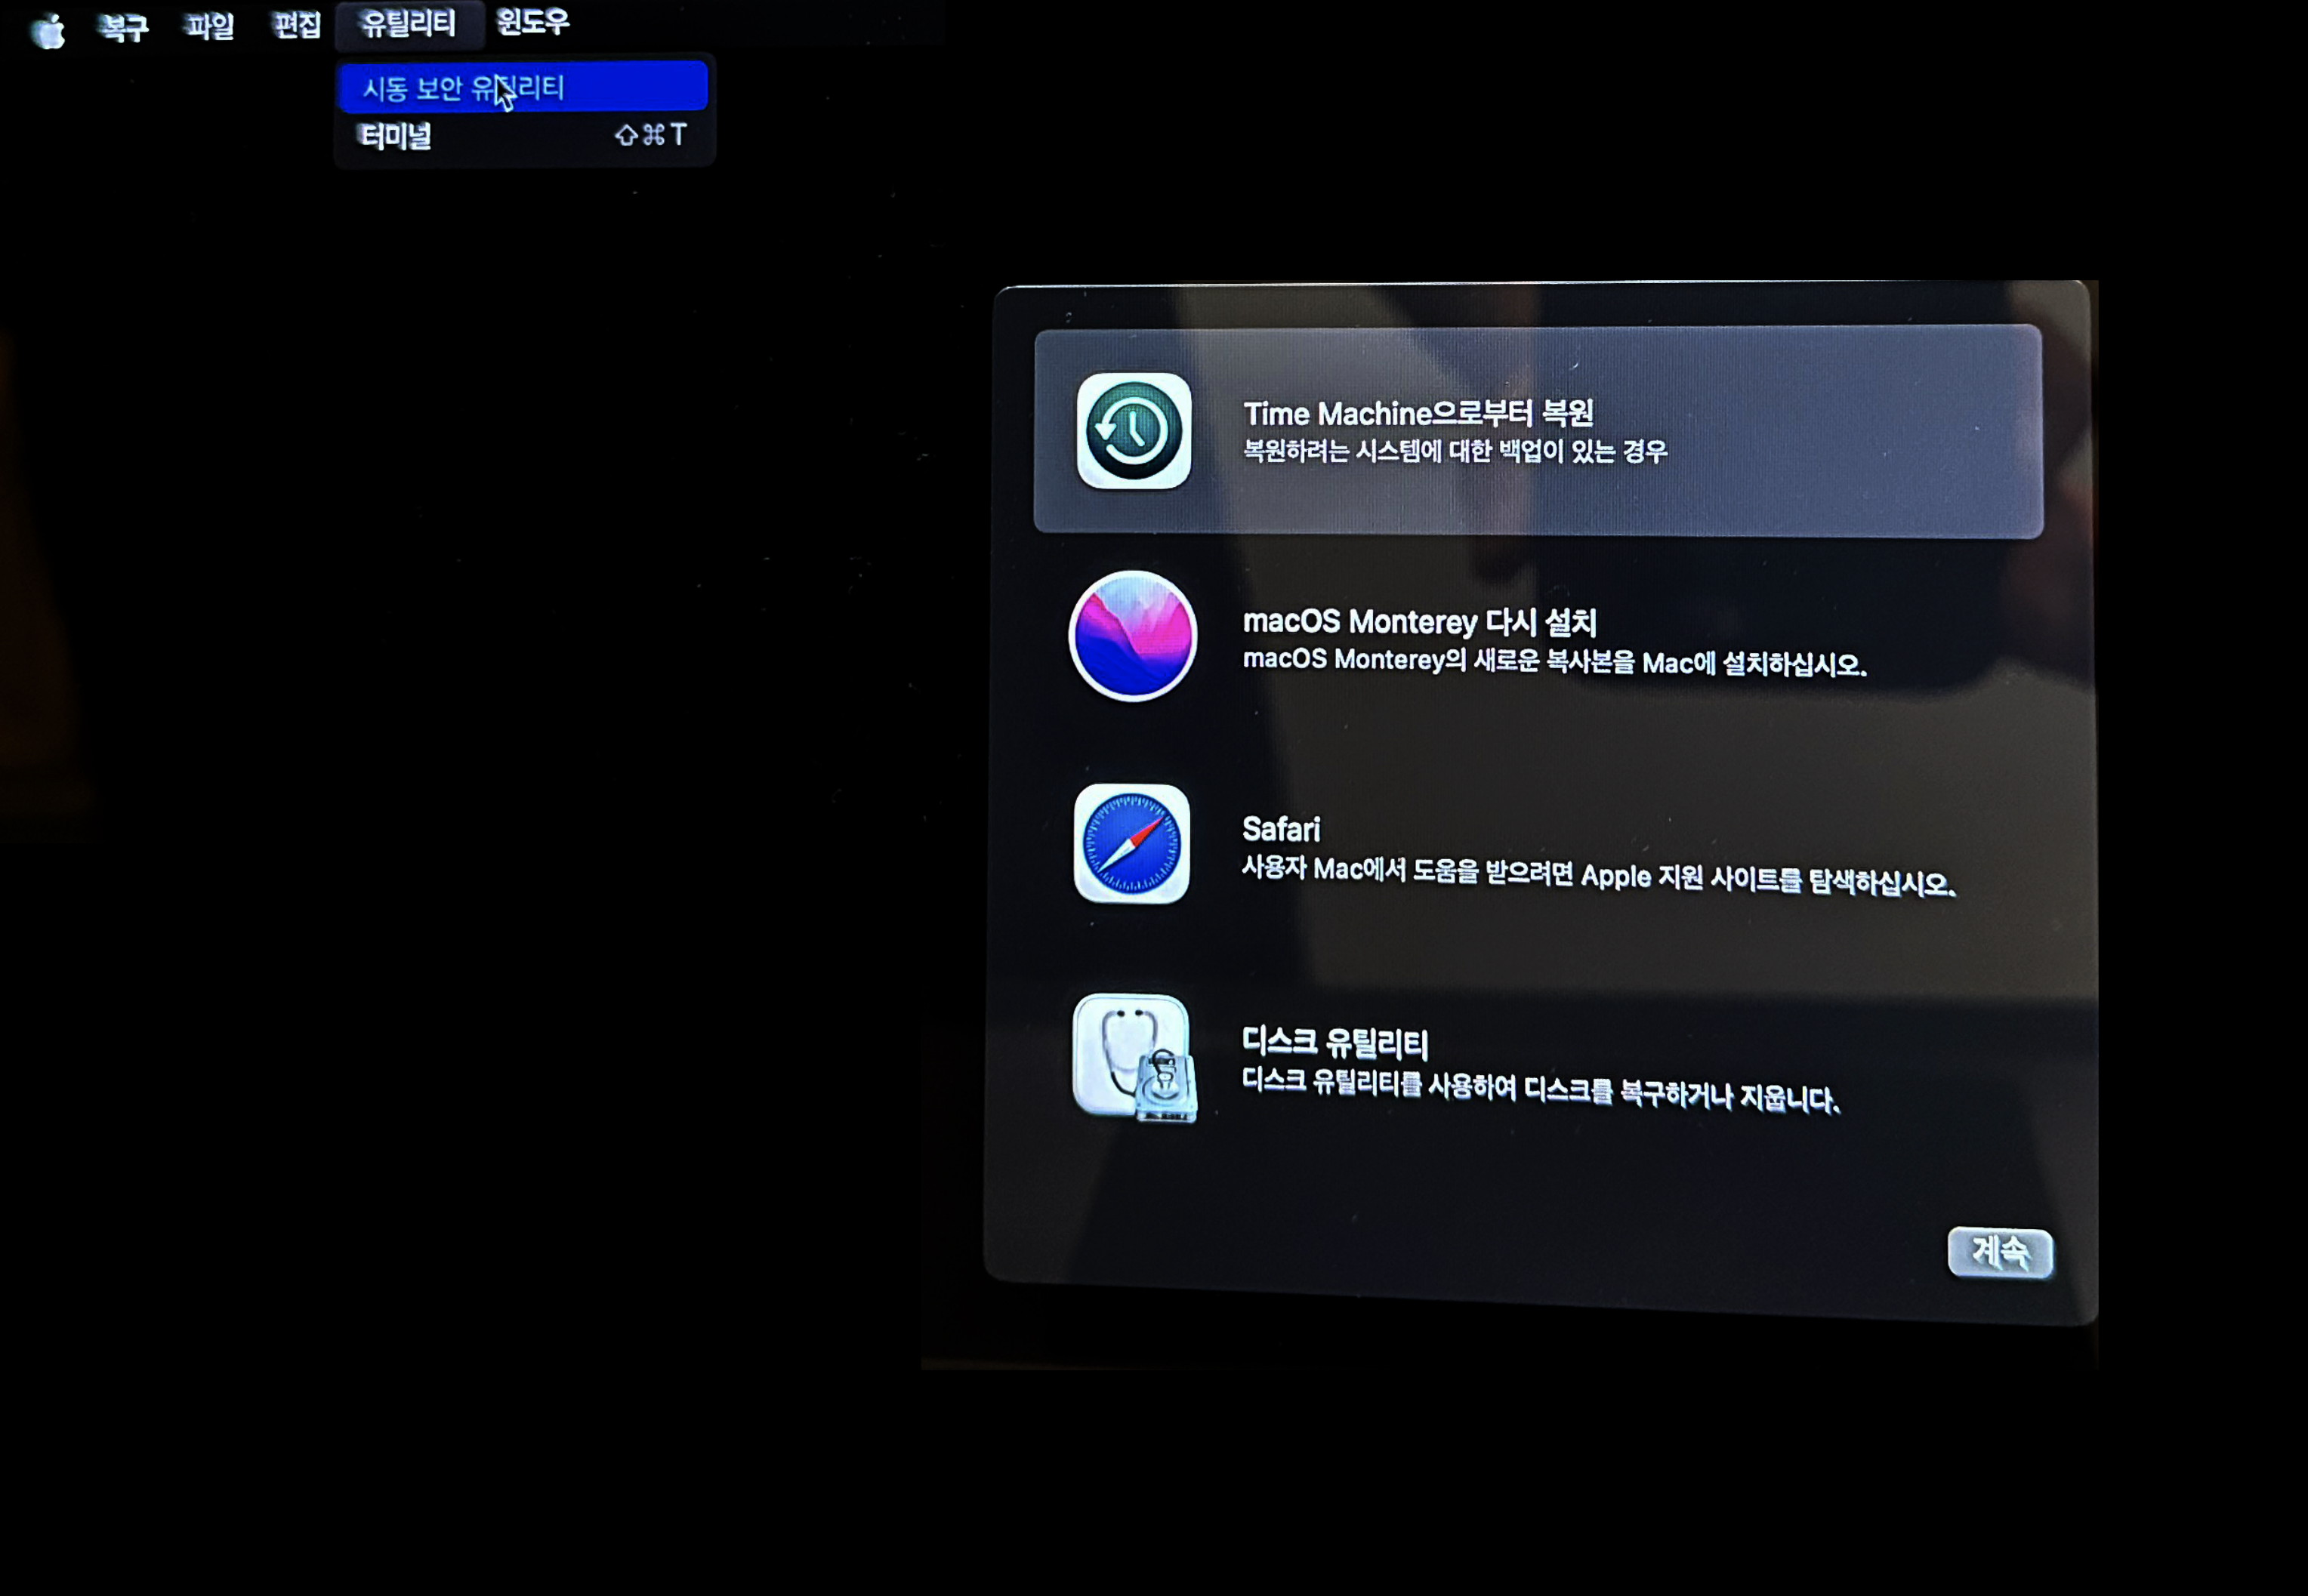Screen dimensions: 2308x1596
Task: Collapse the 유틸리티 menu
Action: (x=408, y=23)
